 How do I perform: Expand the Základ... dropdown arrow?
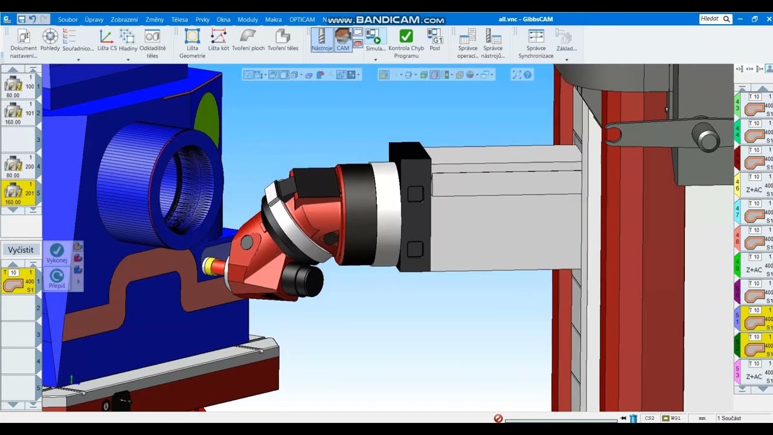[566, 60]
